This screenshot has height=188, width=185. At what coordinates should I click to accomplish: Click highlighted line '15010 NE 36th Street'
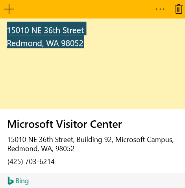tap(46, 30)
